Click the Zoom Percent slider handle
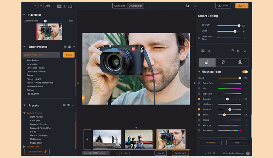This screenshot has height=158, width=273. (x=45, y=21)
